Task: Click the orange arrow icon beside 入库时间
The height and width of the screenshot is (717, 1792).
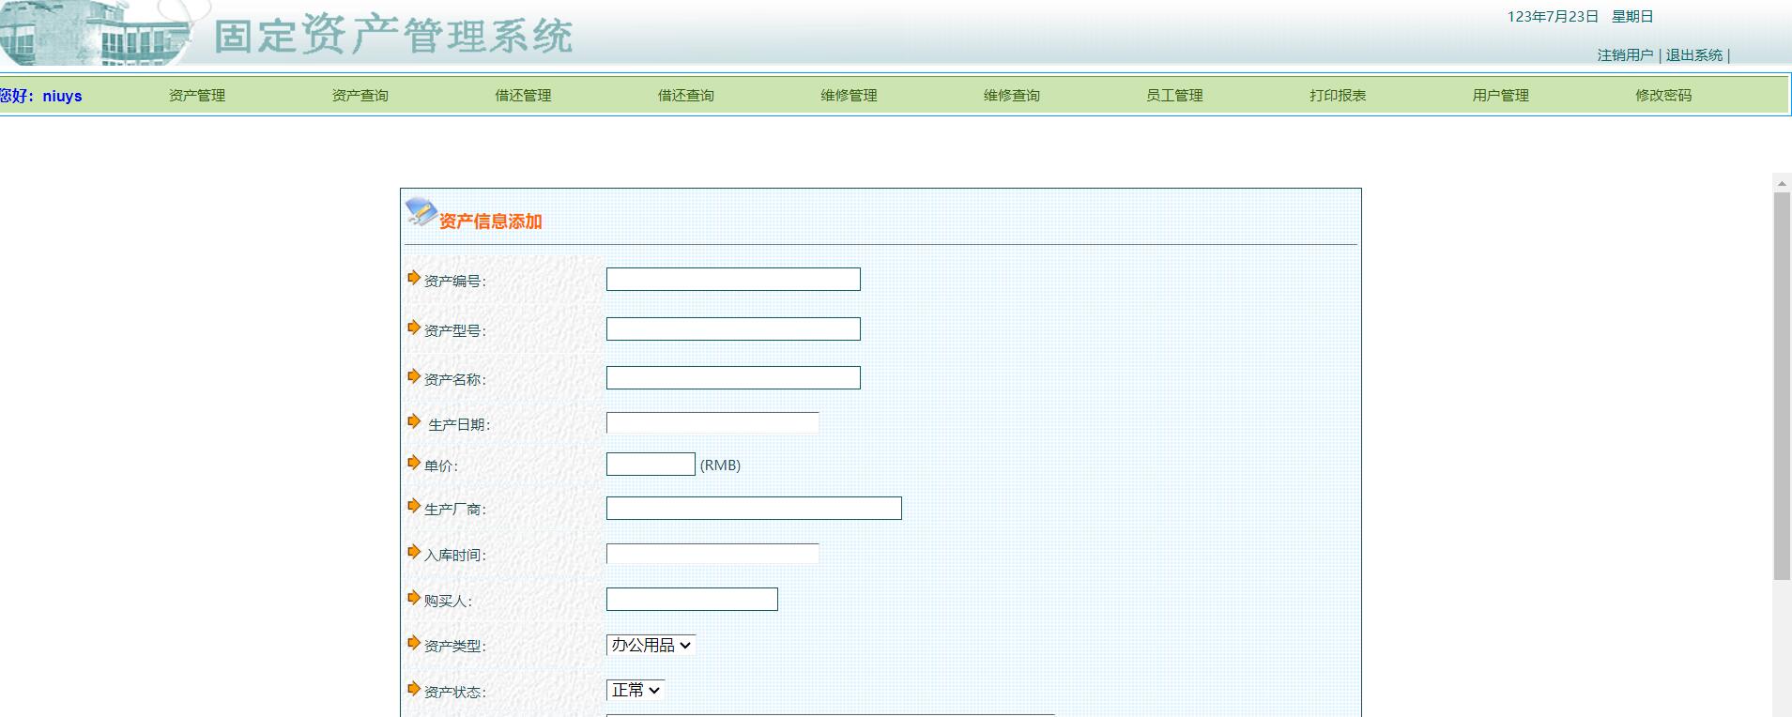Action: 414,552
